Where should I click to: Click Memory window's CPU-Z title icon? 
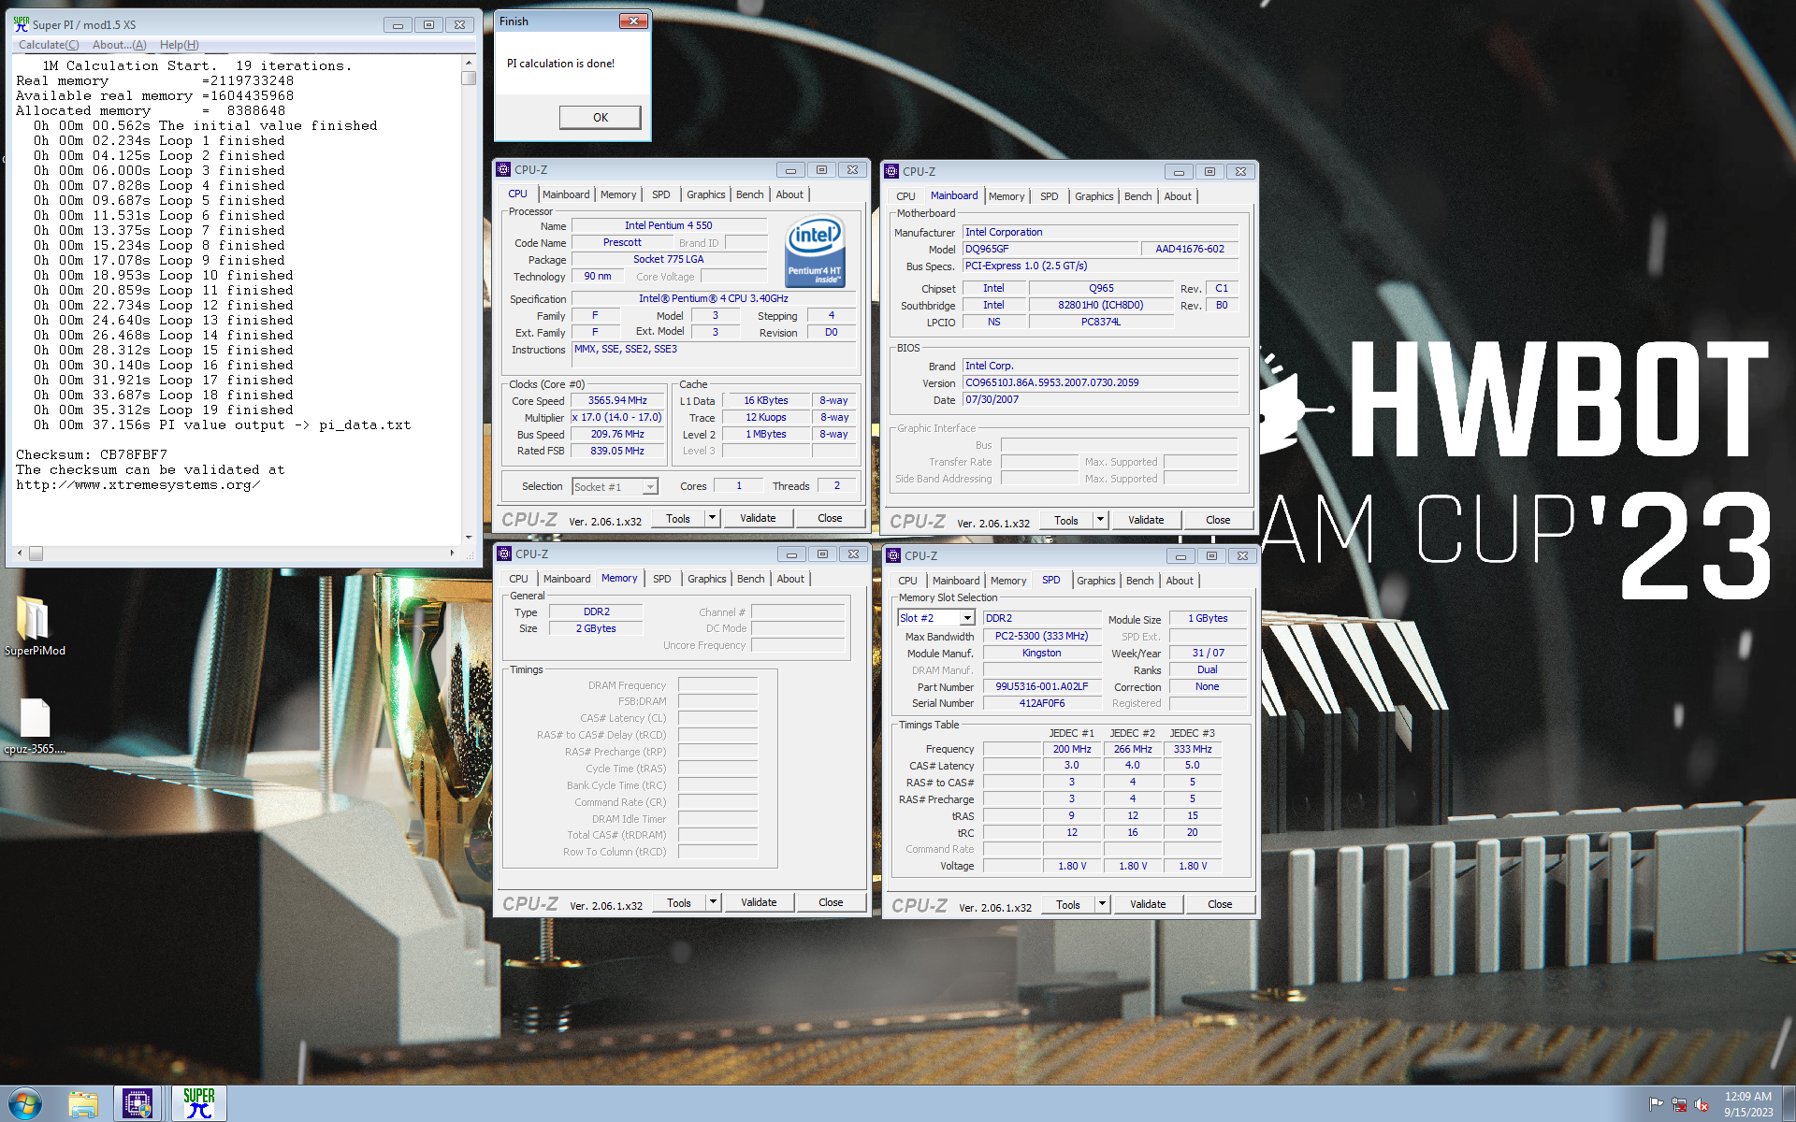(505, 554)
